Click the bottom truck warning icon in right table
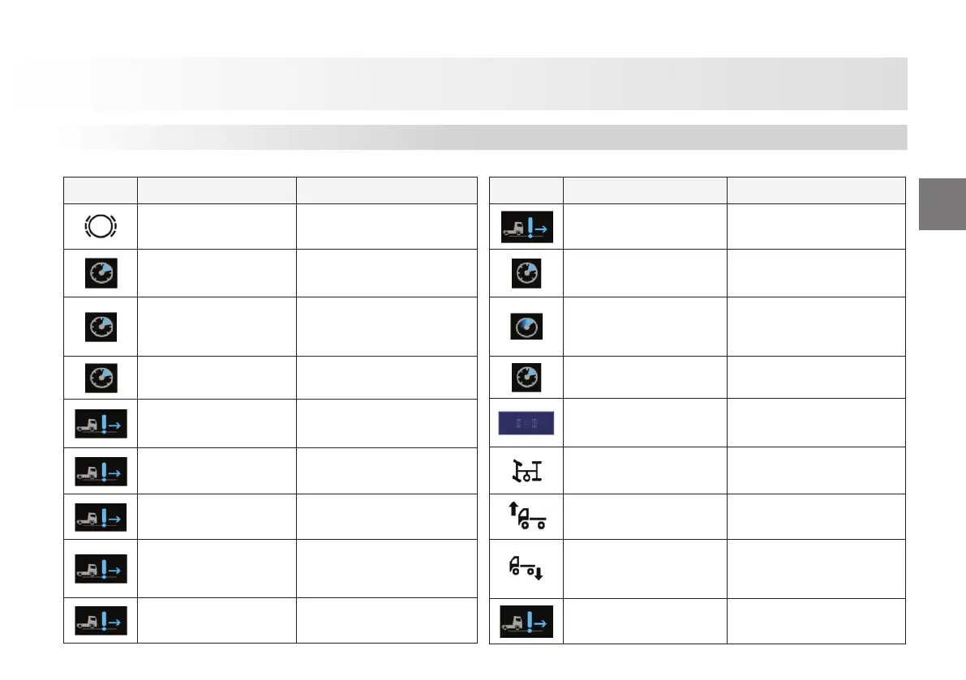The image size is (966, 680). [x=526, y=621]
